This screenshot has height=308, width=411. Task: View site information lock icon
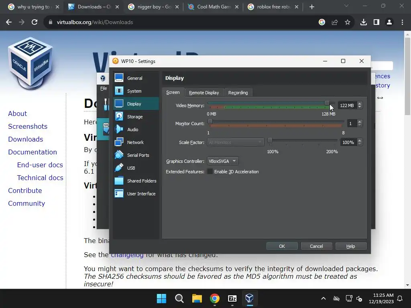coord(51,22)
